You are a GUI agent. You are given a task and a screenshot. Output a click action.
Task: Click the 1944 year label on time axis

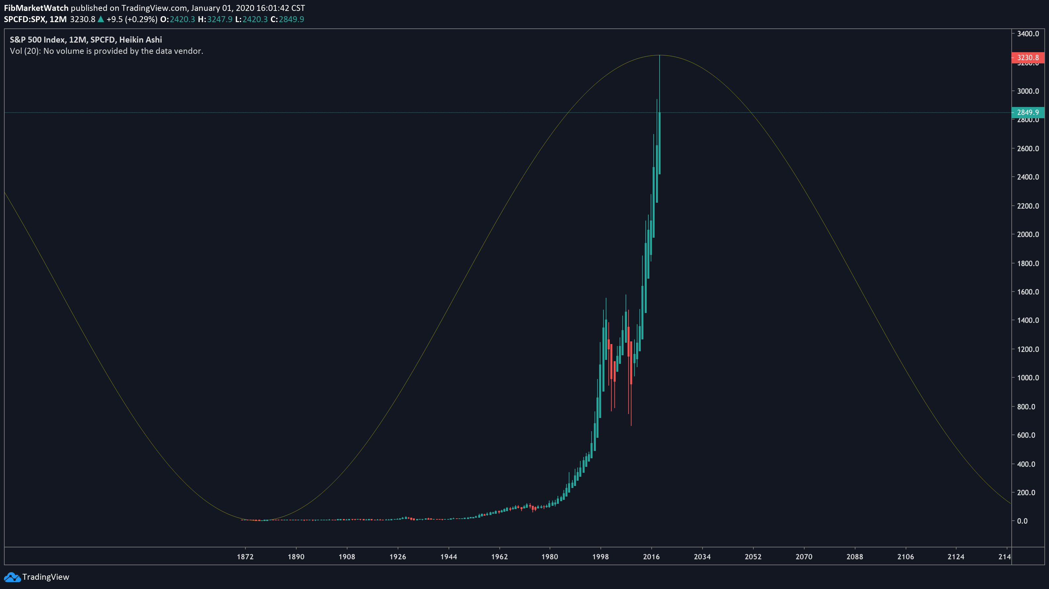coord(449,557)
